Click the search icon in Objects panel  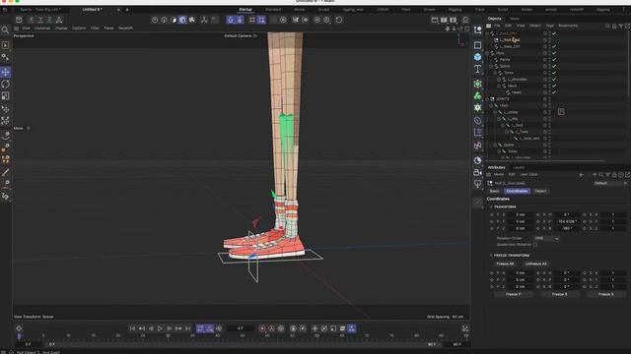pyautogui.click(x=607, y=26)
